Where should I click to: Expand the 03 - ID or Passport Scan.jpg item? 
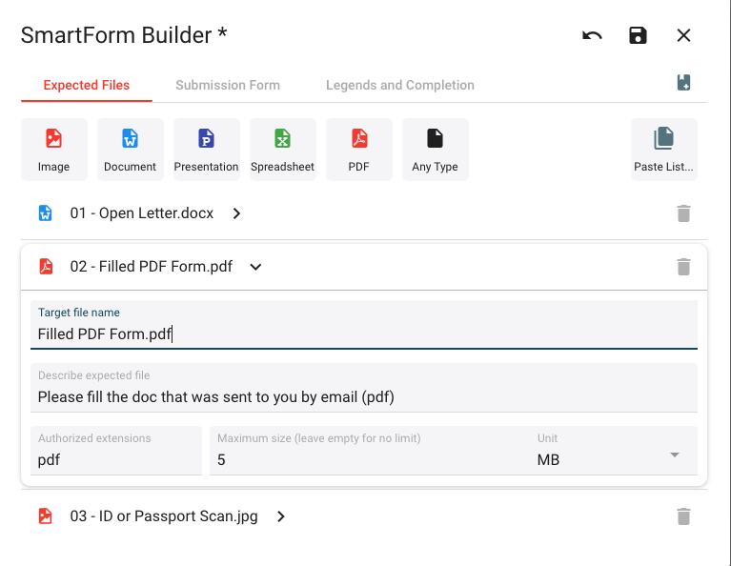[x=280, y=516]
